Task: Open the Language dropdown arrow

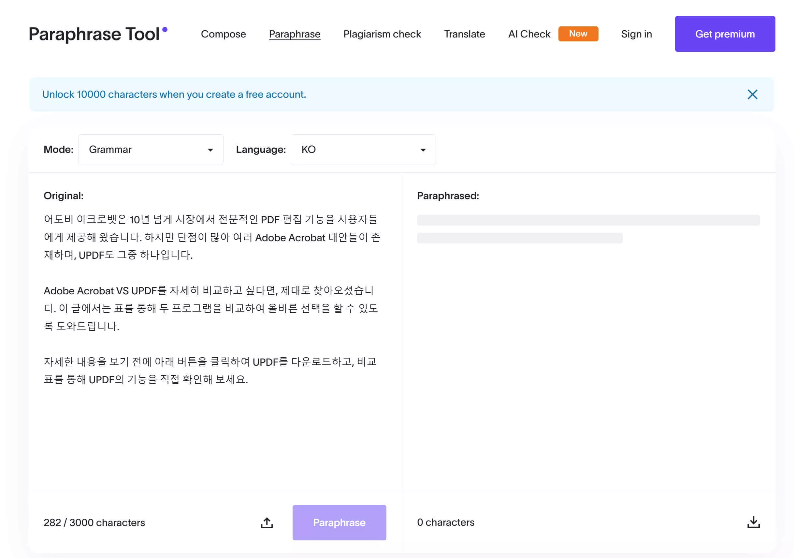Action: pyautogui.click(x=423, y=150)
